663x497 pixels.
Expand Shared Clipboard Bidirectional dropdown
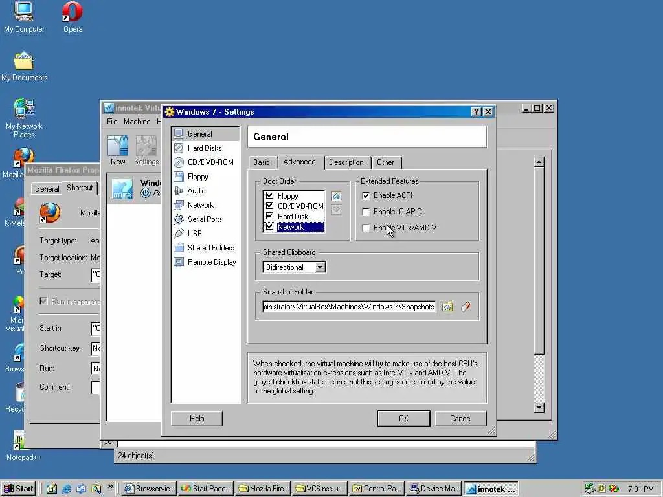coord(320,267)
